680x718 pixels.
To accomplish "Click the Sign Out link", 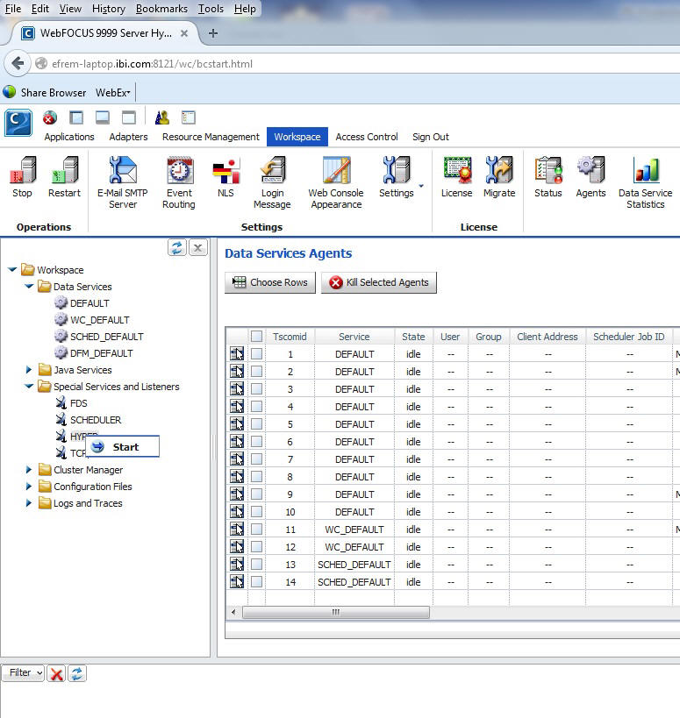I will [430, 137].
